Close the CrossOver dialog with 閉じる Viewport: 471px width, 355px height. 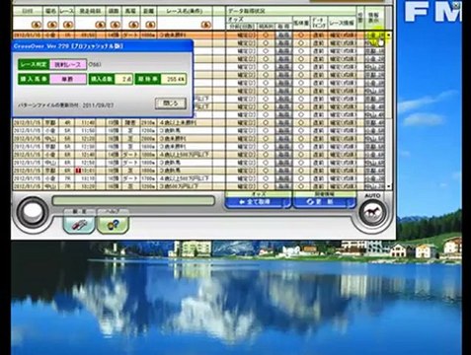[x=171, y=104]
